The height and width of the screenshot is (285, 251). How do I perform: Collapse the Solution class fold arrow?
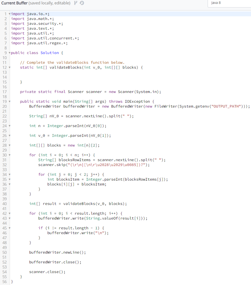coord(9,53)
